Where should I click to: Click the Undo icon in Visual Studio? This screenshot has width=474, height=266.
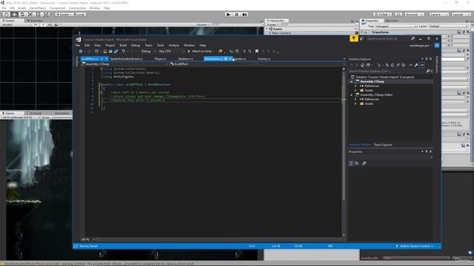click(x=124, y=51)
